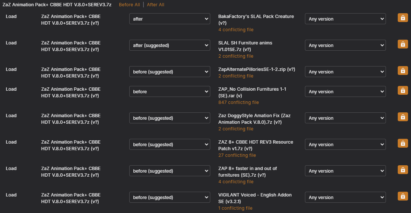The width and height of the screenshot is (411, 213).
Task: Click lock icon for Zaz DoggyStyle Amation Fix rule
Action: (x=403, y=117)
